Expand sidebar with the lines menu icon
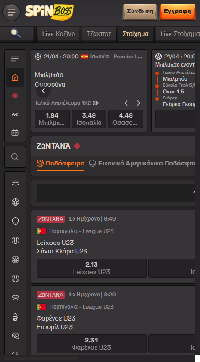Image resolution: width=200 pixels, height=362 pixels. (x=15, y=59)
